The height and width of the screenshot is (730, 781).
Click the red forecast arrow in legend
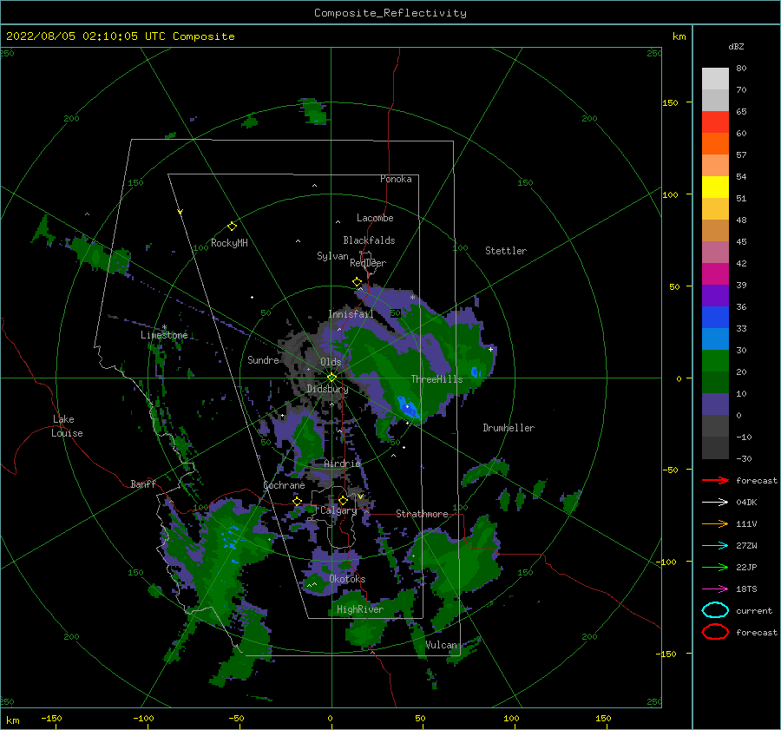tap(715, 480)
